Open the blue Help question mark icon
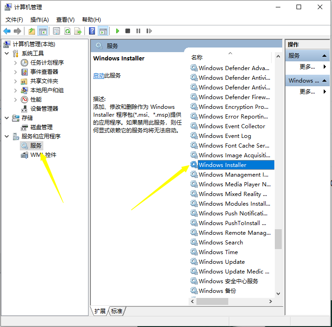The height and width of the screenshot is (327, 332). (x=92, y=31)
